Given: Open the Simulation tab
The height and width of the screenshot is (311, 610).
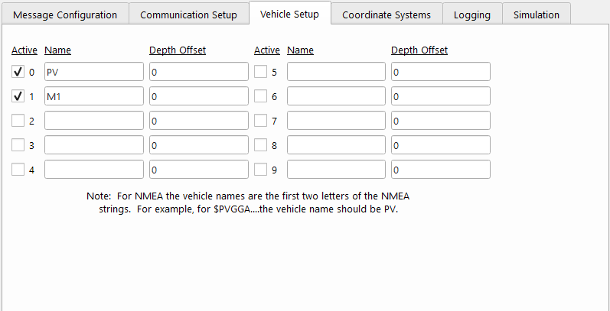Looking at the screenshot, I should (x=537, y=15).
